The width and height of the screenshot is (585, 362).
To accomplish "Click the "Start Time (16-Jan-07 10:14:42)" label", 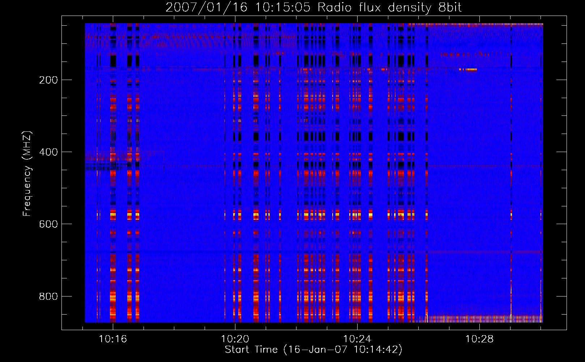I will 313,350.
